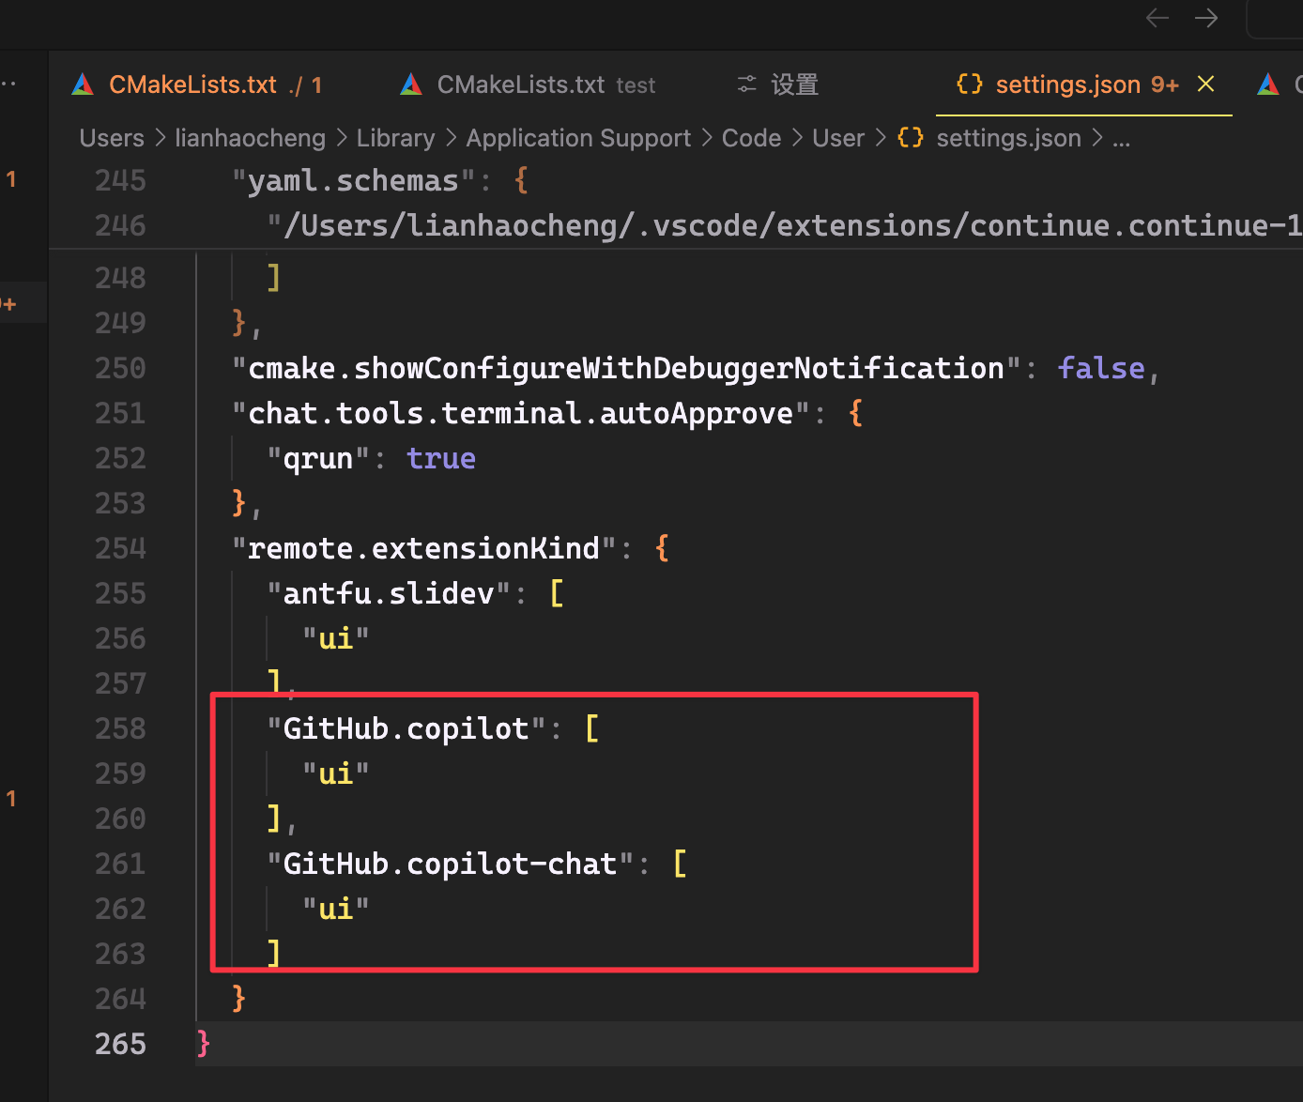Viewport: 1303px width, 1102px height.
Task: Click the navigate forward arrow
Action: click(x=1206, y=18)
